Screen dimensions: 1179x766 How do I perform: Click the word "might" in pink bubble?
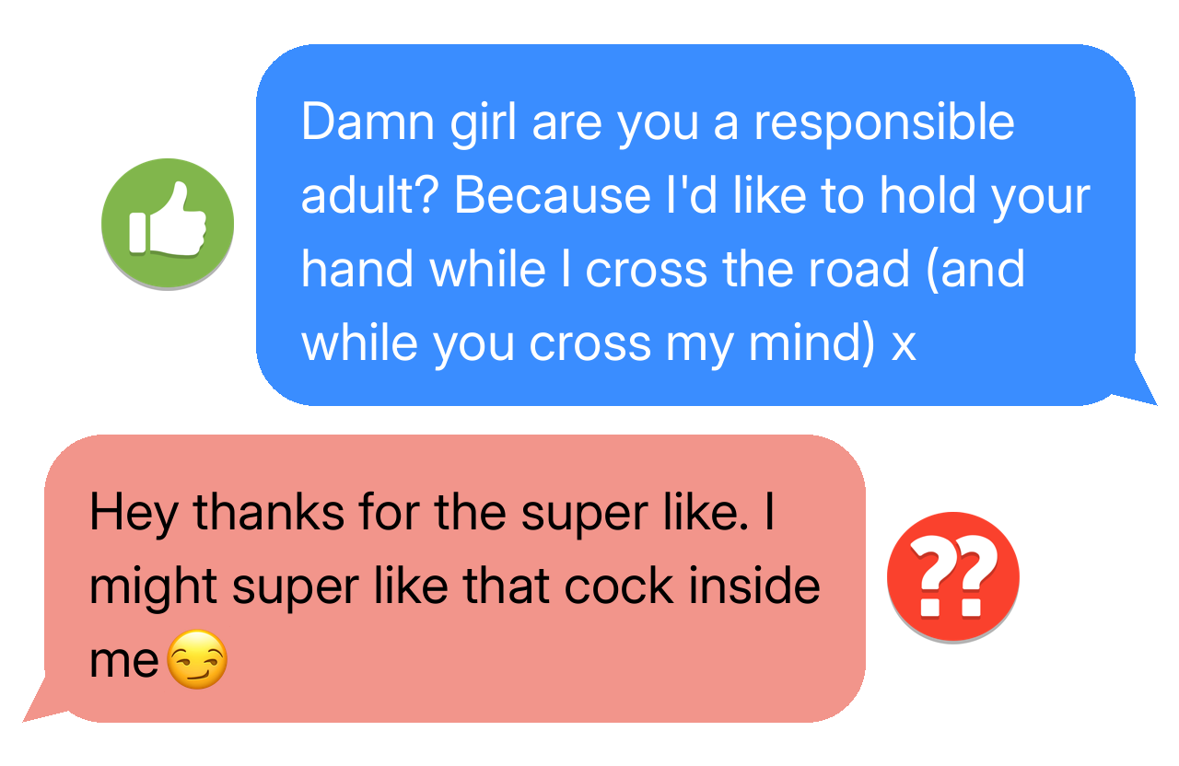pyautogui.click(x=153, y=588)
